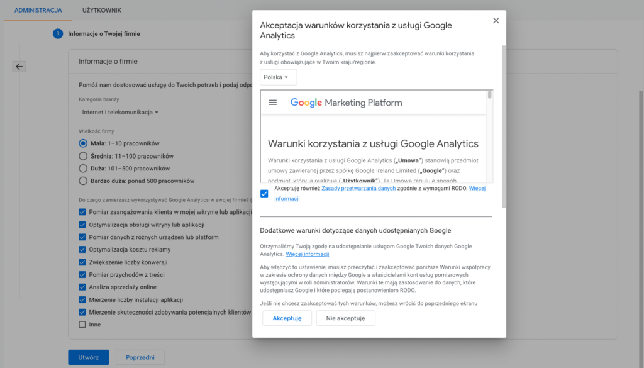Go back with the Poprzedni button
644x368 pixels.
[x=140, y=357]
